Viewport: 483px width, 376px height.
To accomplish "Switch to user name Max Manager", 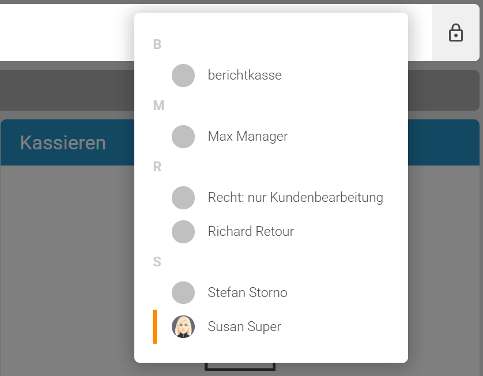I will (247, 137).
